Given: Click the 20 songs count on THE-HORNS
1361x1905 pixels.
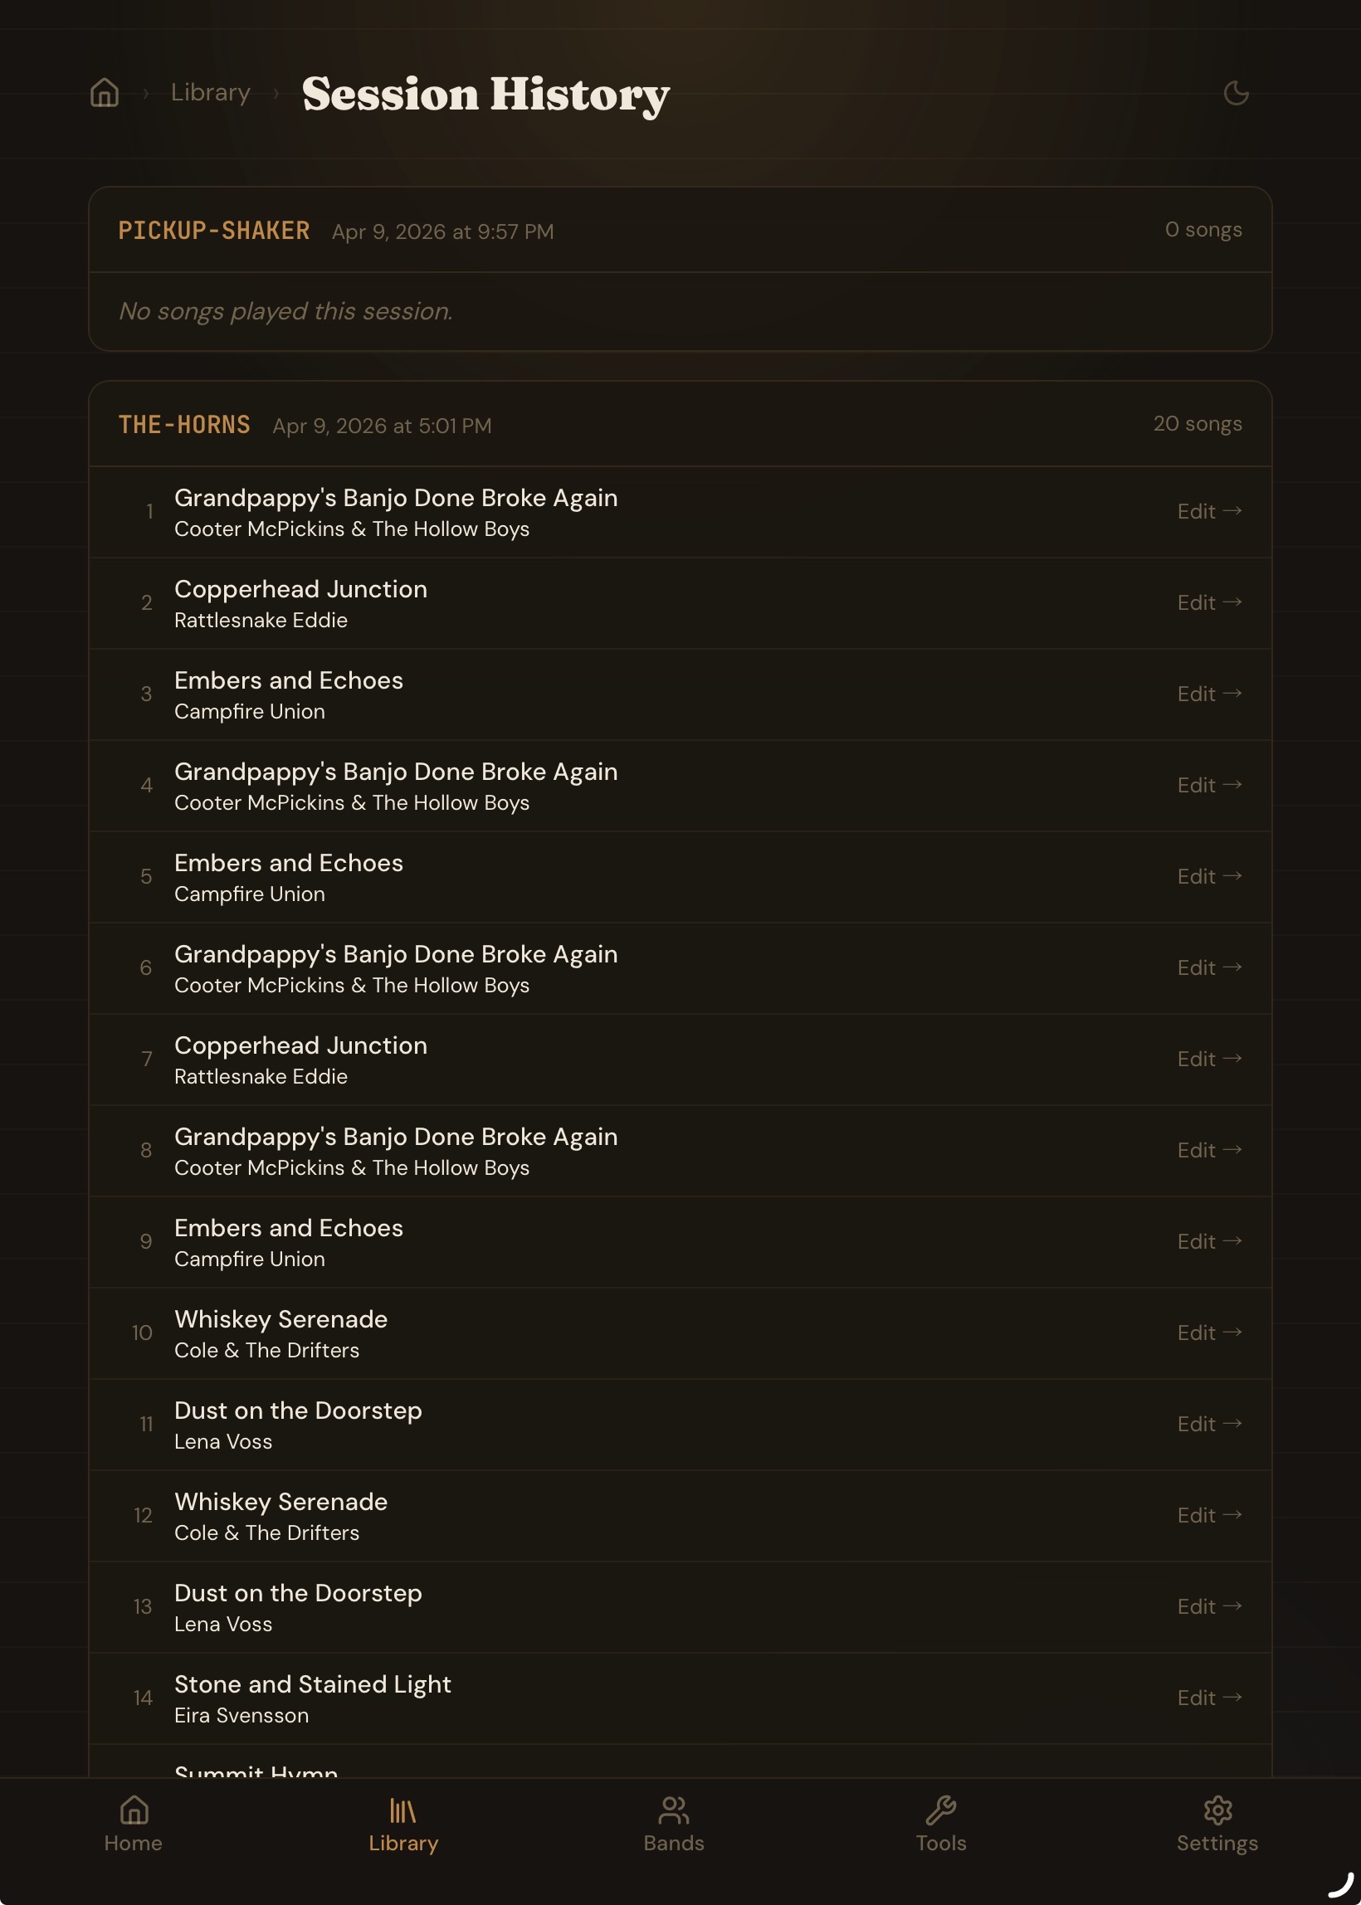Looking at the screenshot, I should click(1197, 424).
